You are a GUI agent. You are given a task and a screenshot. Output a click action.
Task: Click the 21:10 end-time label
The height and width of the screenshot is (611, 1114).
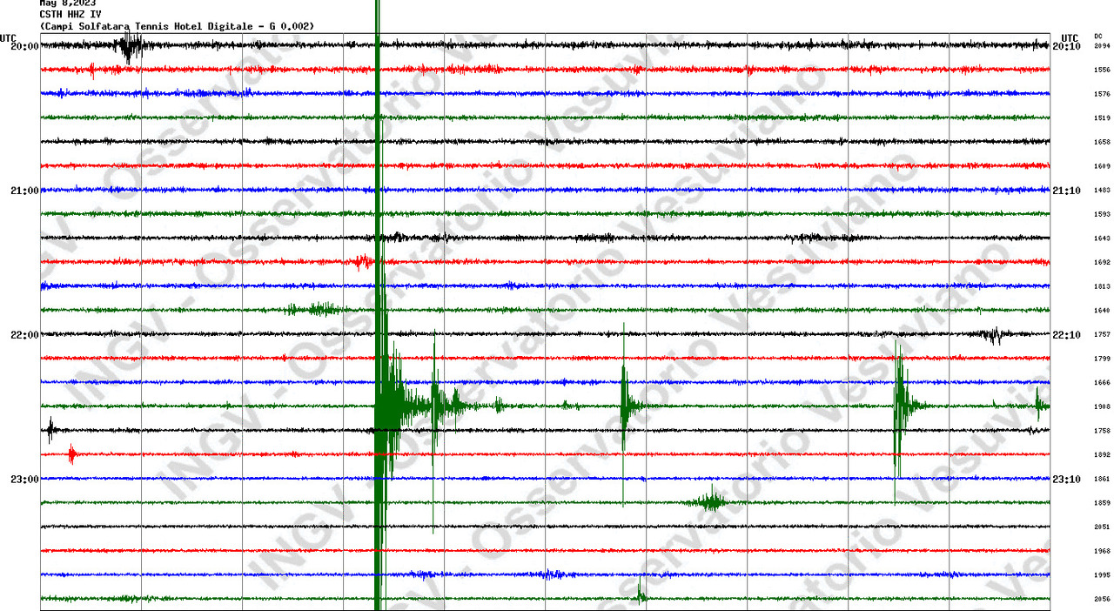1066,191
